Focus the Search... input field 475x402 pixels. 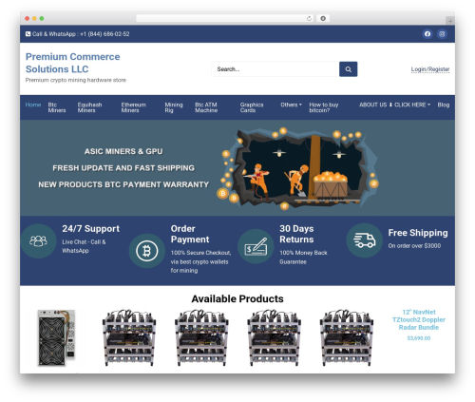275,69
